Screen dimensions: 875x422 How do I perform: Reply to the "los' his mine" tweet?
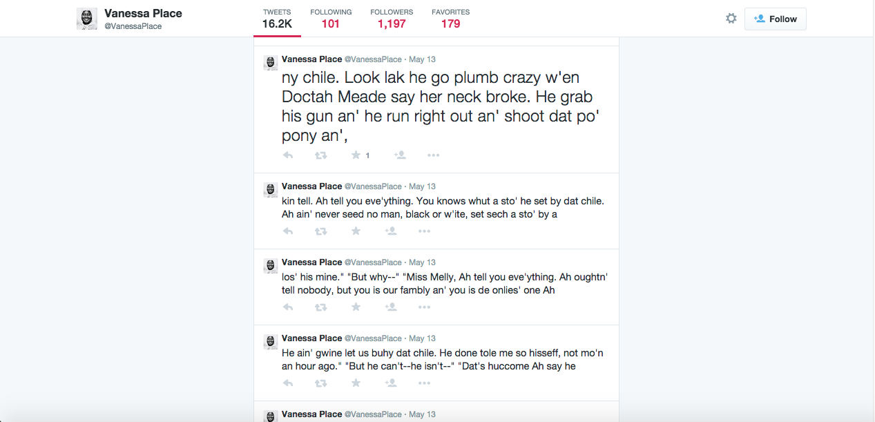click(x=288, y=307)
